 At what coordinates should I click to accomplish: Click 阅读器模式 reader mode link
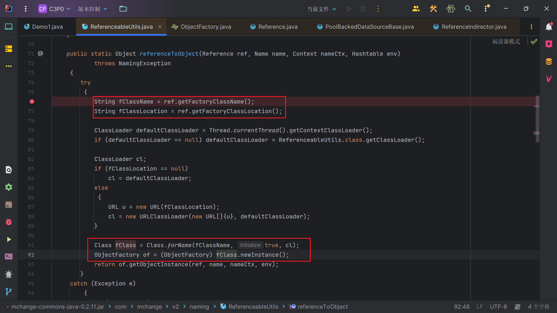tap(506, 41)
